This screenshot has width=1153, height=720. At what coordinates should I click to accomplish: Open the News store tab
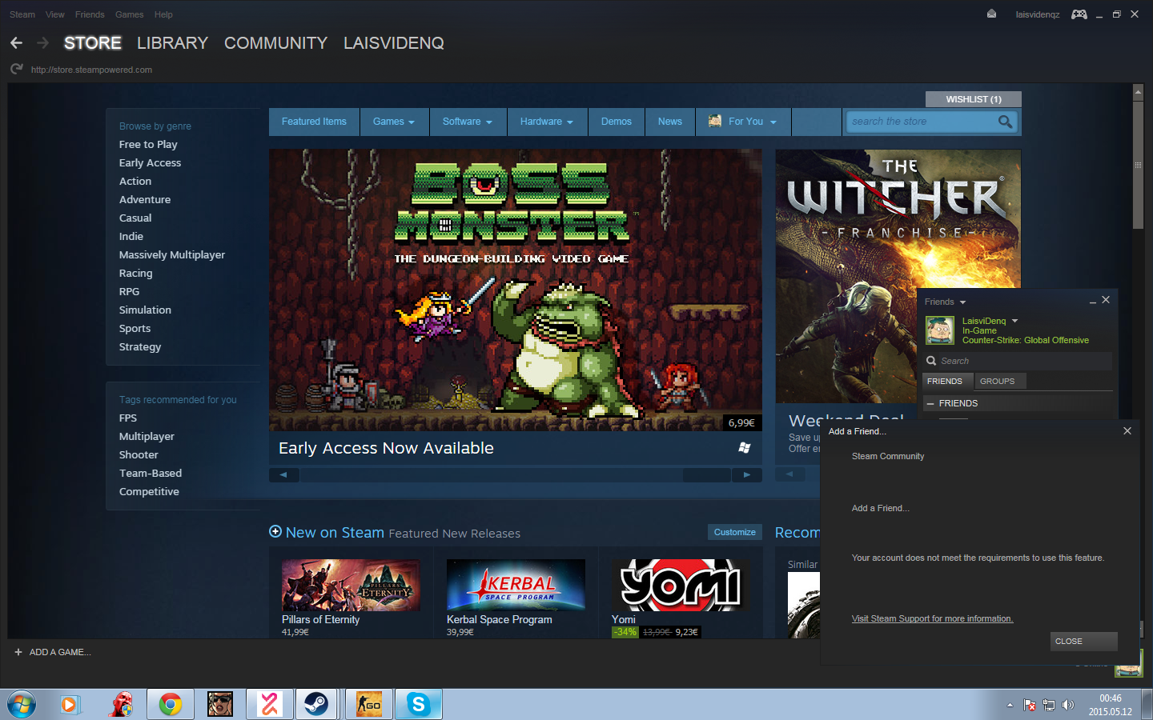point(670,122)
